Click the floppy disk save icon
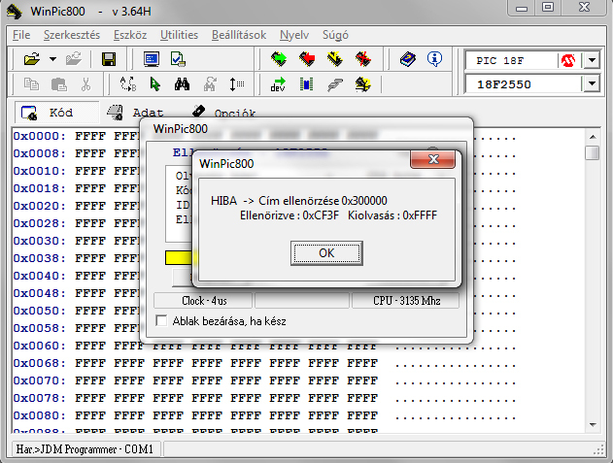 click(109, 59)
